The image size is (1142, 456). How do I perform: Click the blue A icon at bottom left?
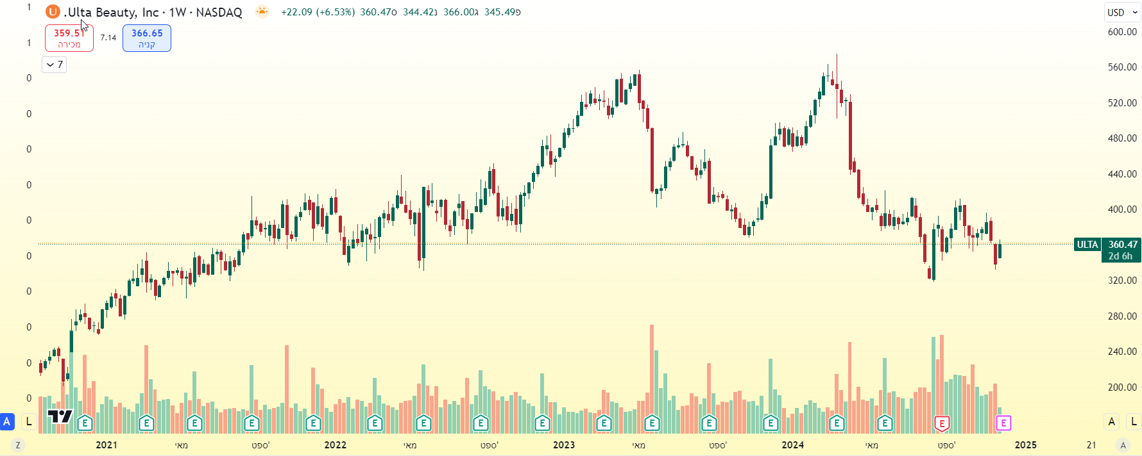click(x=7, y=421)
